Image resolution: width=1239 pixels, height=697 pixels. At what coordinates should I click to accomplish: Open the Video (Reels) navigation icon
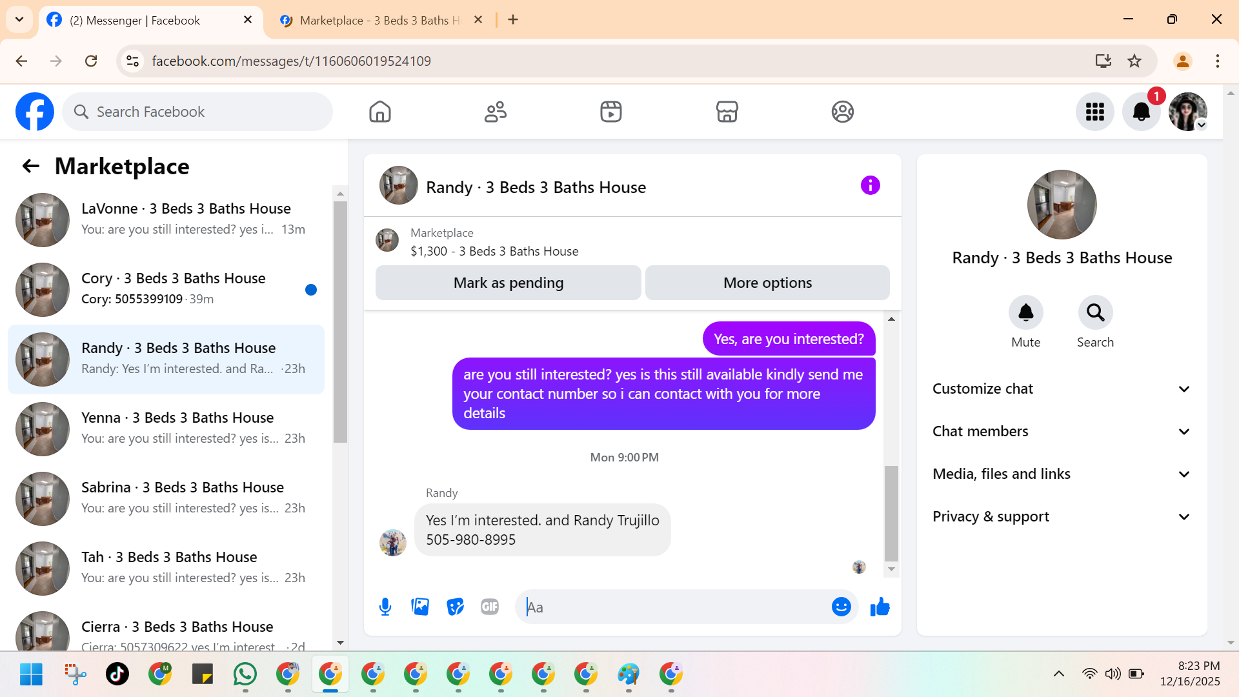611,112
